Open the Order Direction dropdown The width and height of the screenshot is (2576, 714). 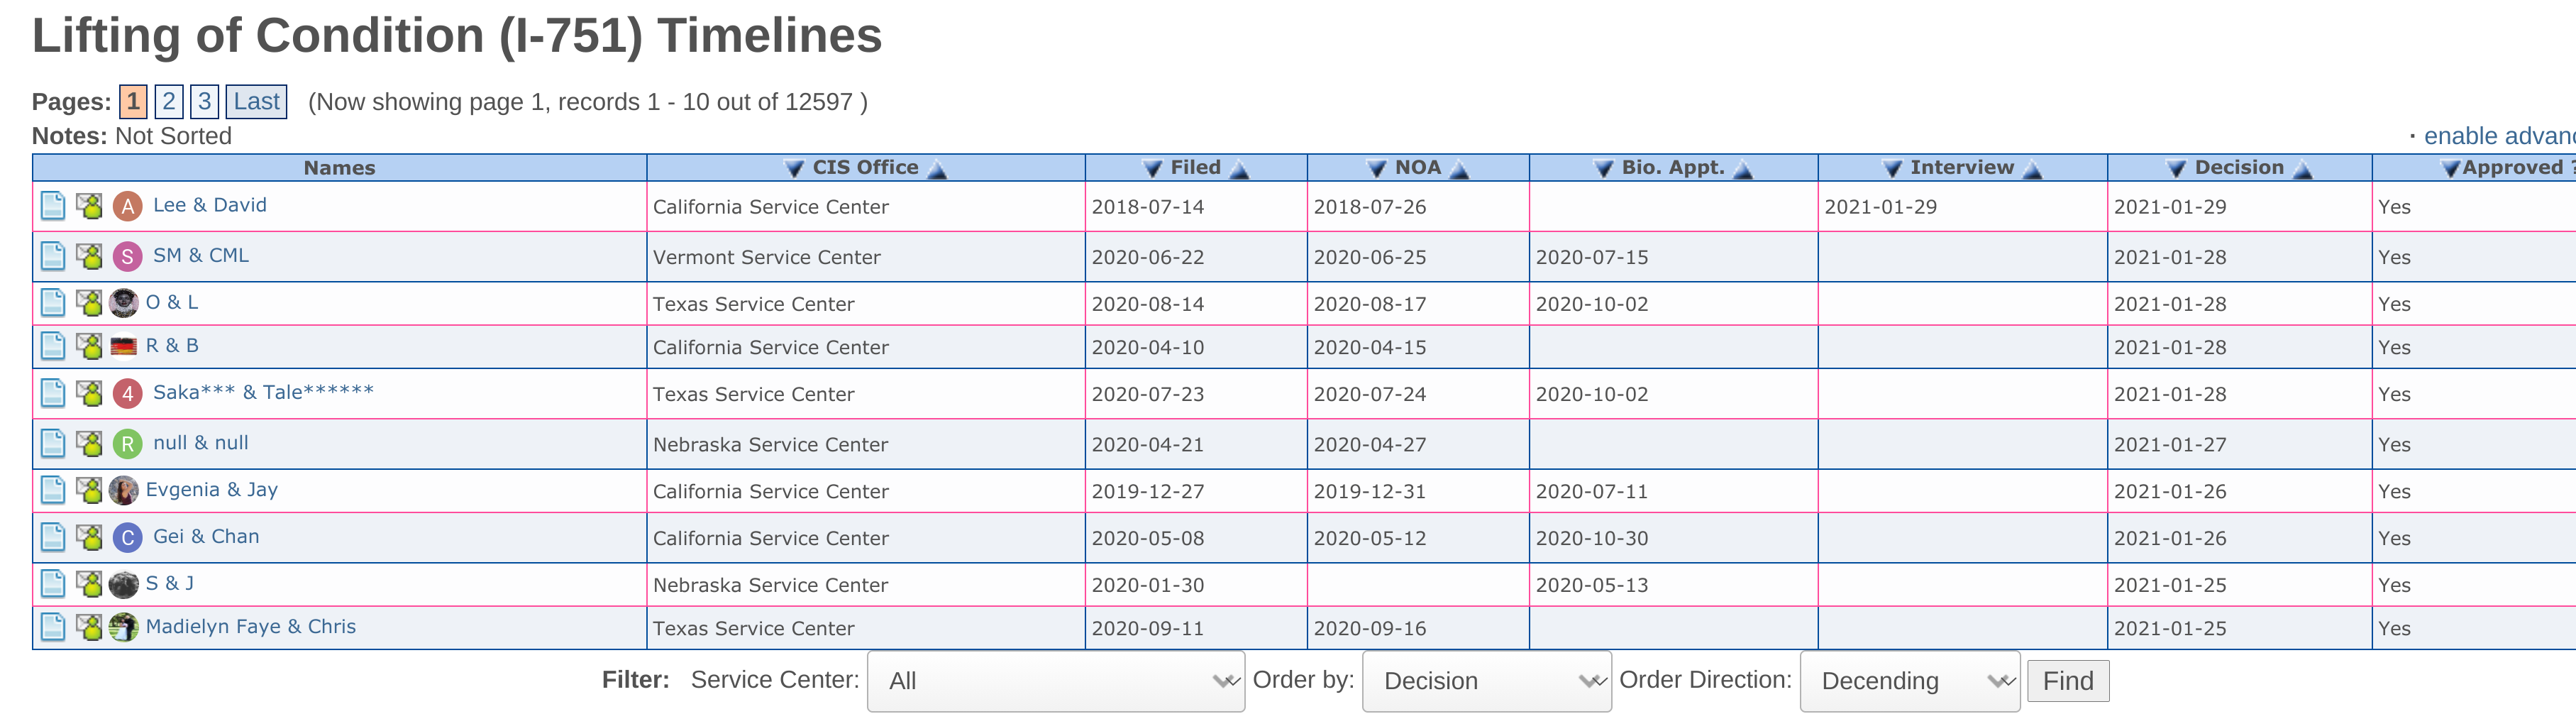[1909, 681]
